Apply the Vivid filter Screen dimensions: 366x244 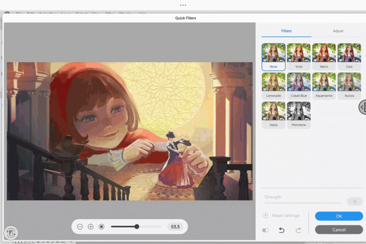pyautogui.click(x=299, y=57)
